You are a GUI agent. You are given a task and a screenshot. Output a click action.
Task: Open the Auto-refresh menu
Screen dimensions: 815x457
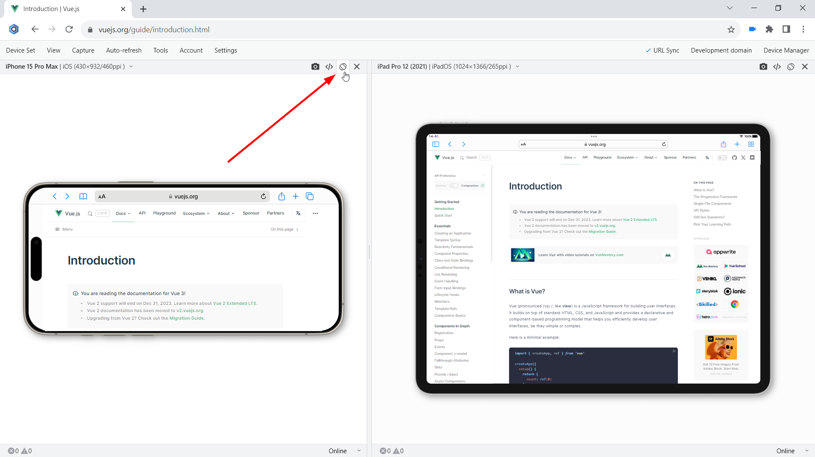(124, 50)
